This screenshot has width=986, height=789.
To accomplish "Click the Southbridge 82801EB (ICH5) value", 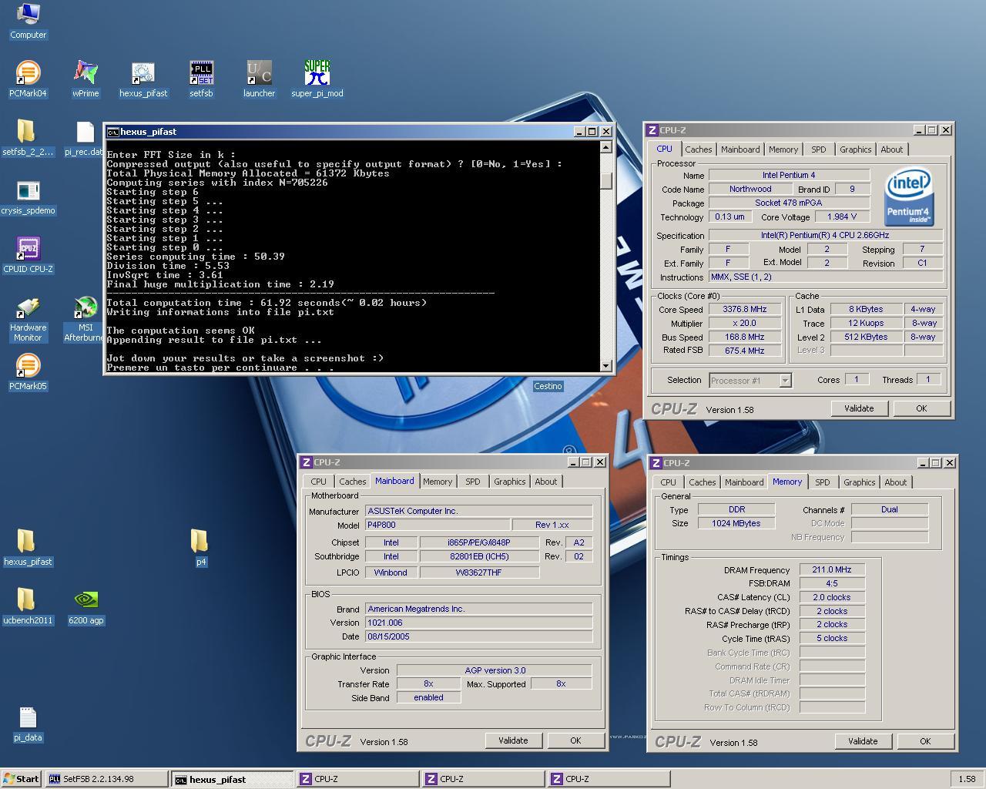I will coord(479,556).
